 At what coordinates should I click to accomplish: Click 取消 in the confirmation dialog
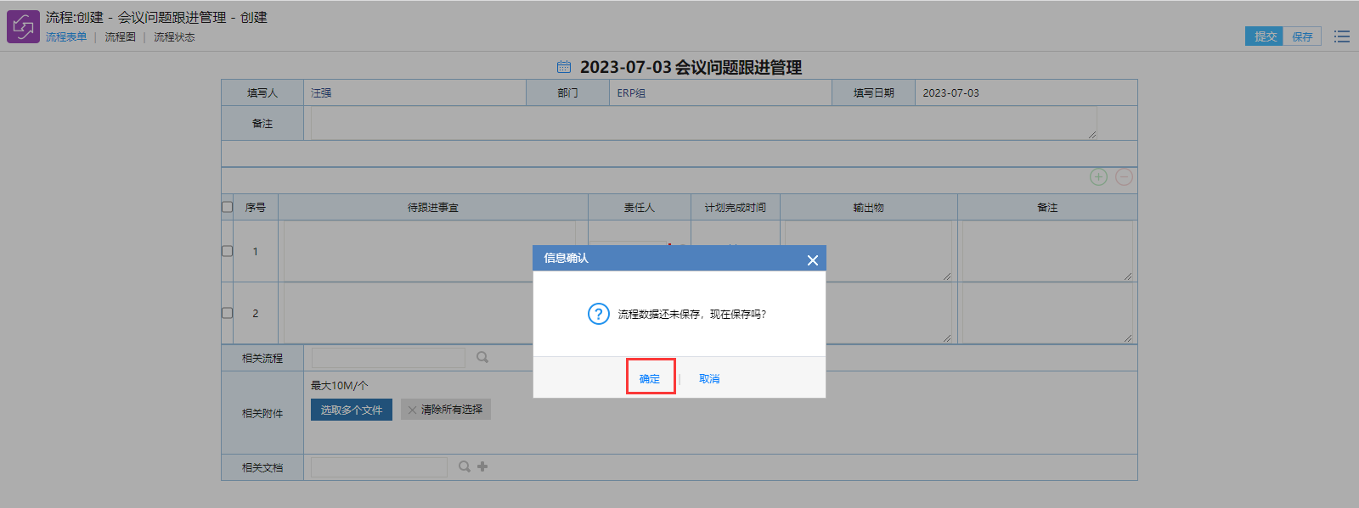pos(709,378)
